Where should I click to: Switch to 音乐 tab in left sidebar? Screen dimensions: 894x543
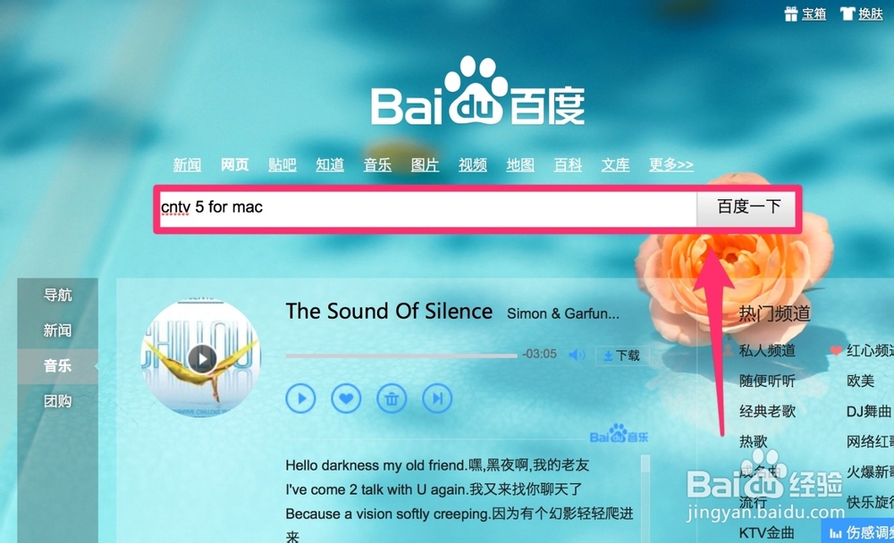click(x=57, y=366)
